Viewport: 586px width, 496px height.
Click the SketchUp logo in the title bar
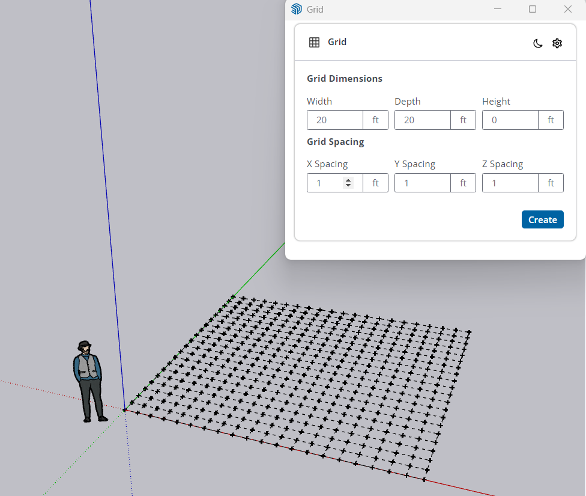point(296,8)
